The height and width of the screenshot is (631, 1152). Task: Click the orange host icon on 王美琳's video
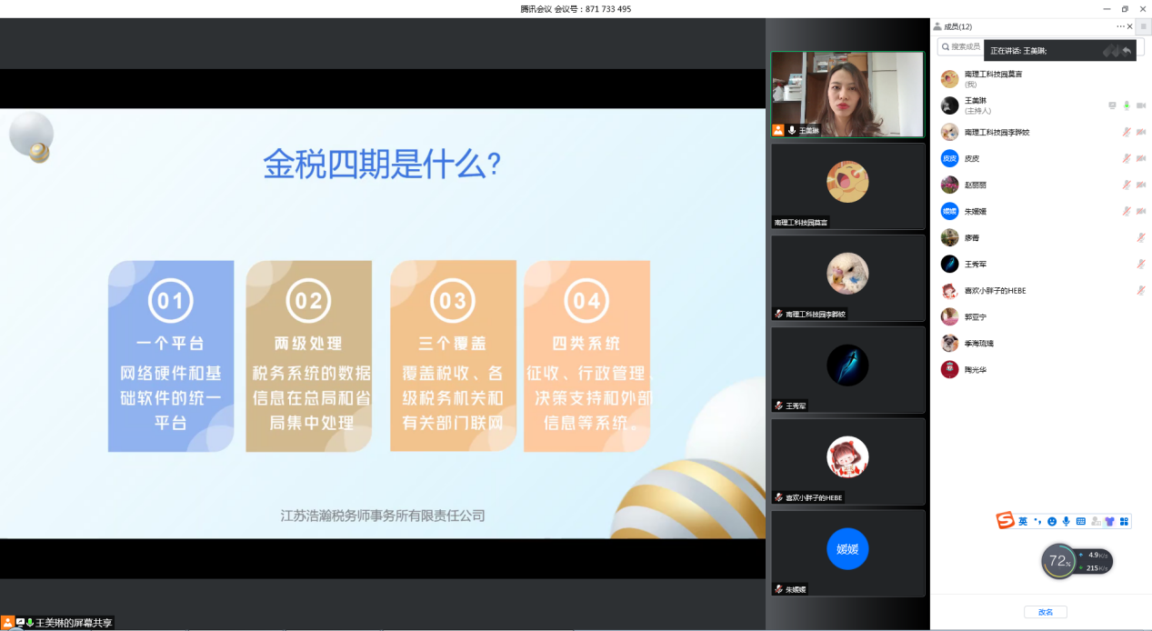(x=778, y=130)
